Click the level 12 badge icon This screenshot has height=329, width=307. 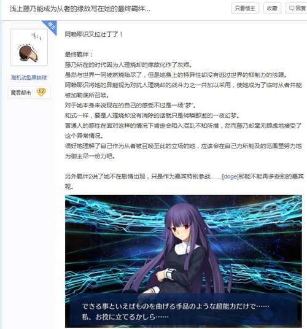(x=41, y=91)
